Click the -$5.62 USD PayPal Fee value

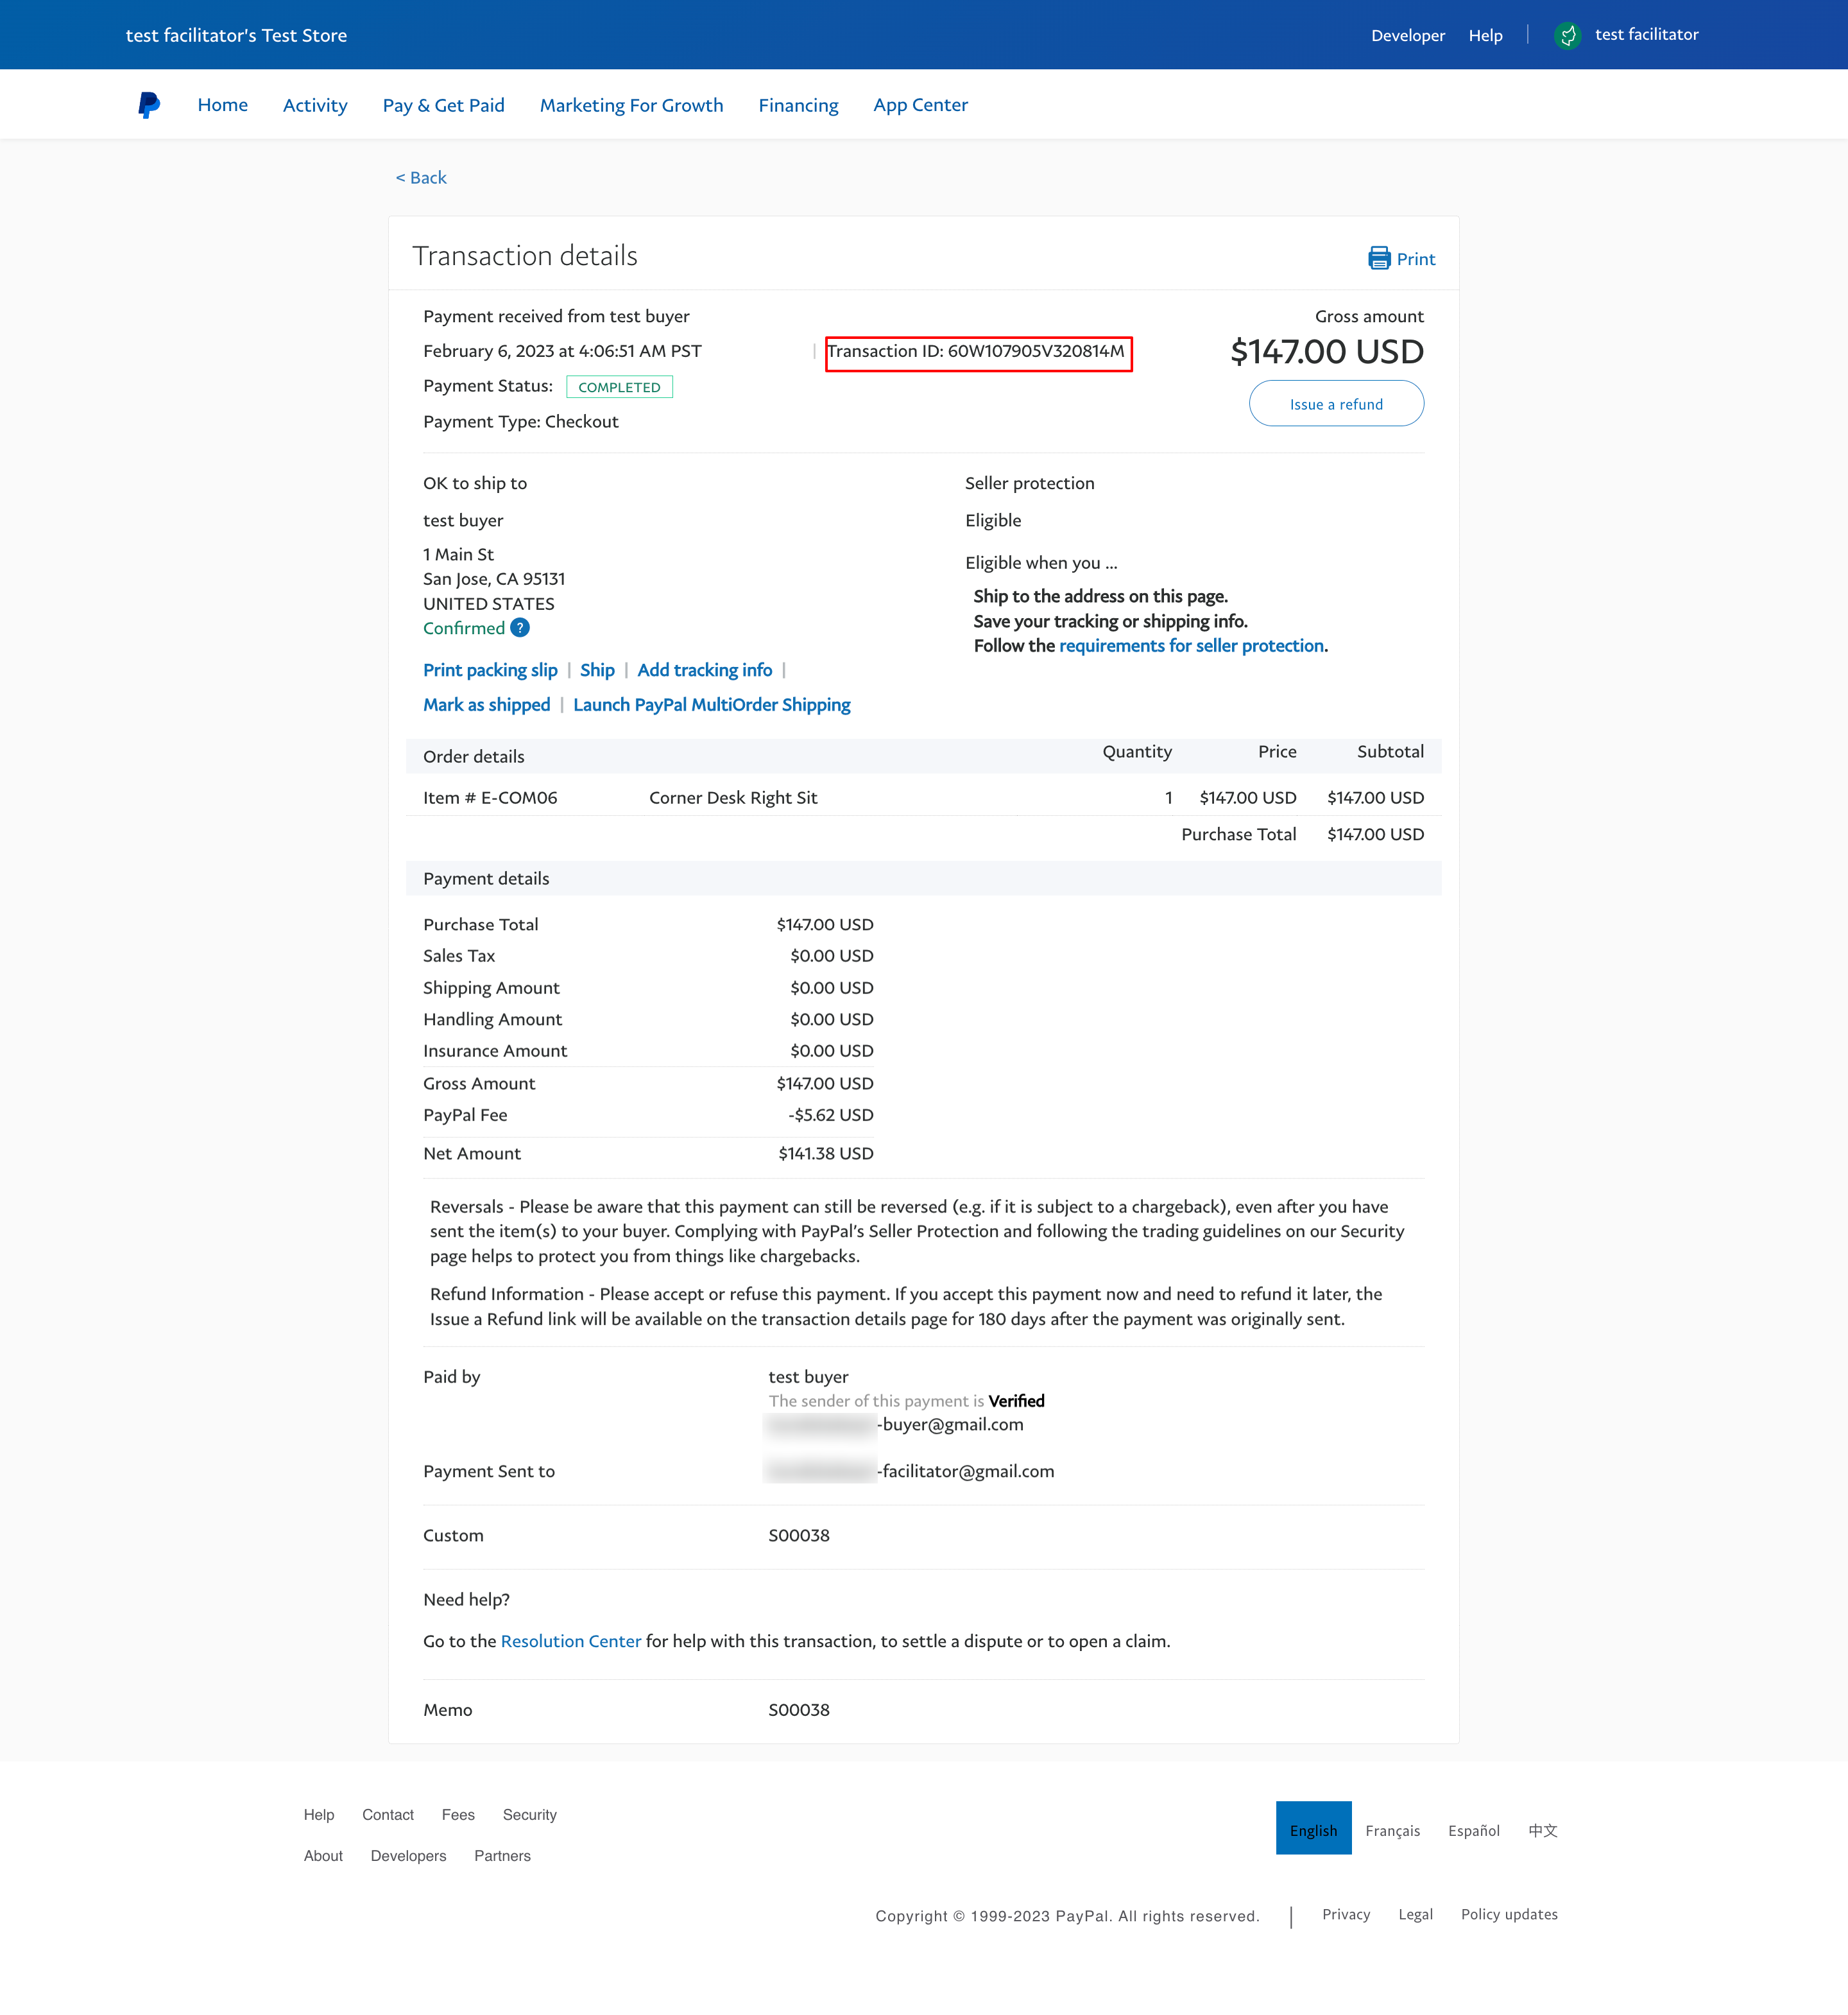pos(830,1114)
